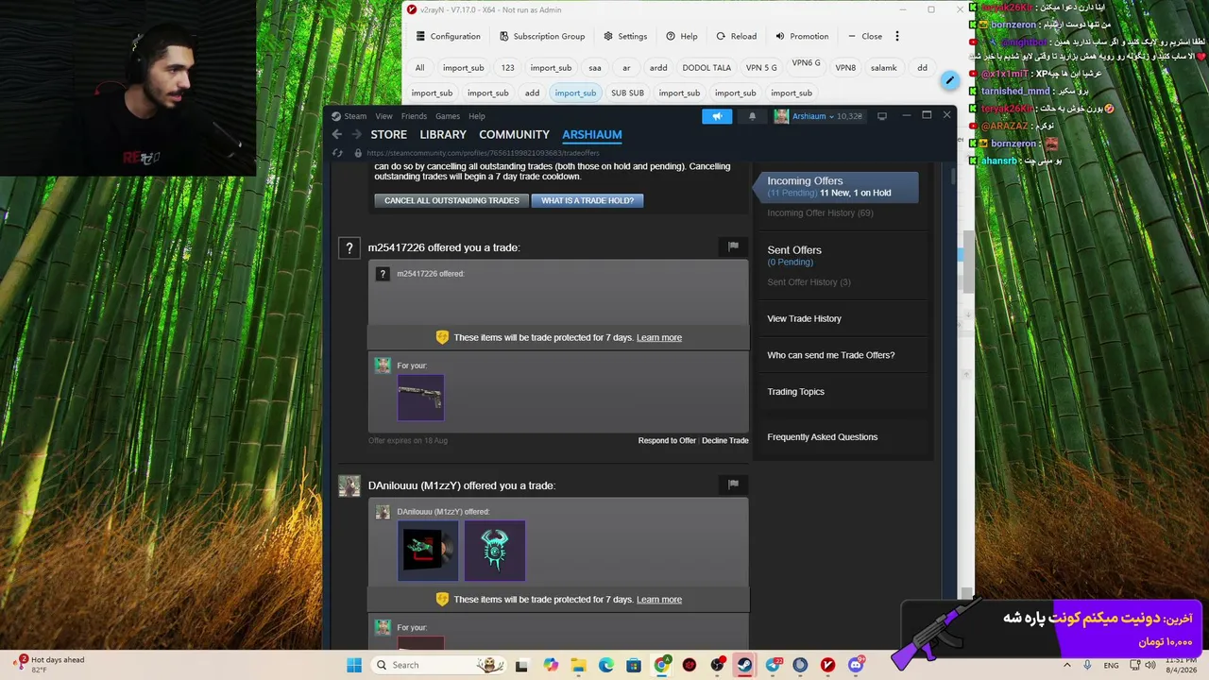Select the salamk subscription group
The image size is (1209, 680).
coord(883,68)
